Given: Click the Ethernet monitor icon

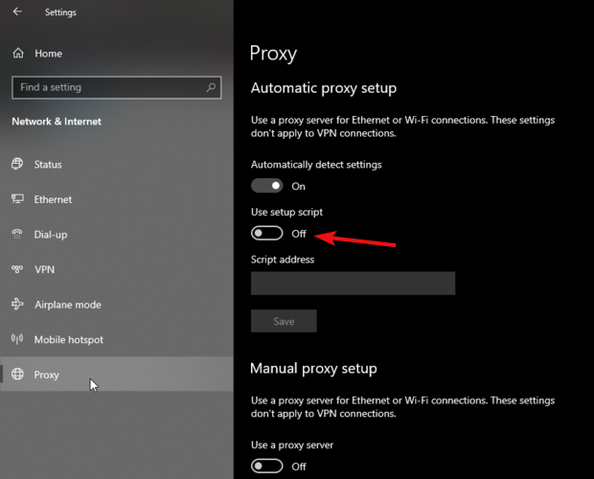Looking at the screenshot, I should 17,199.
